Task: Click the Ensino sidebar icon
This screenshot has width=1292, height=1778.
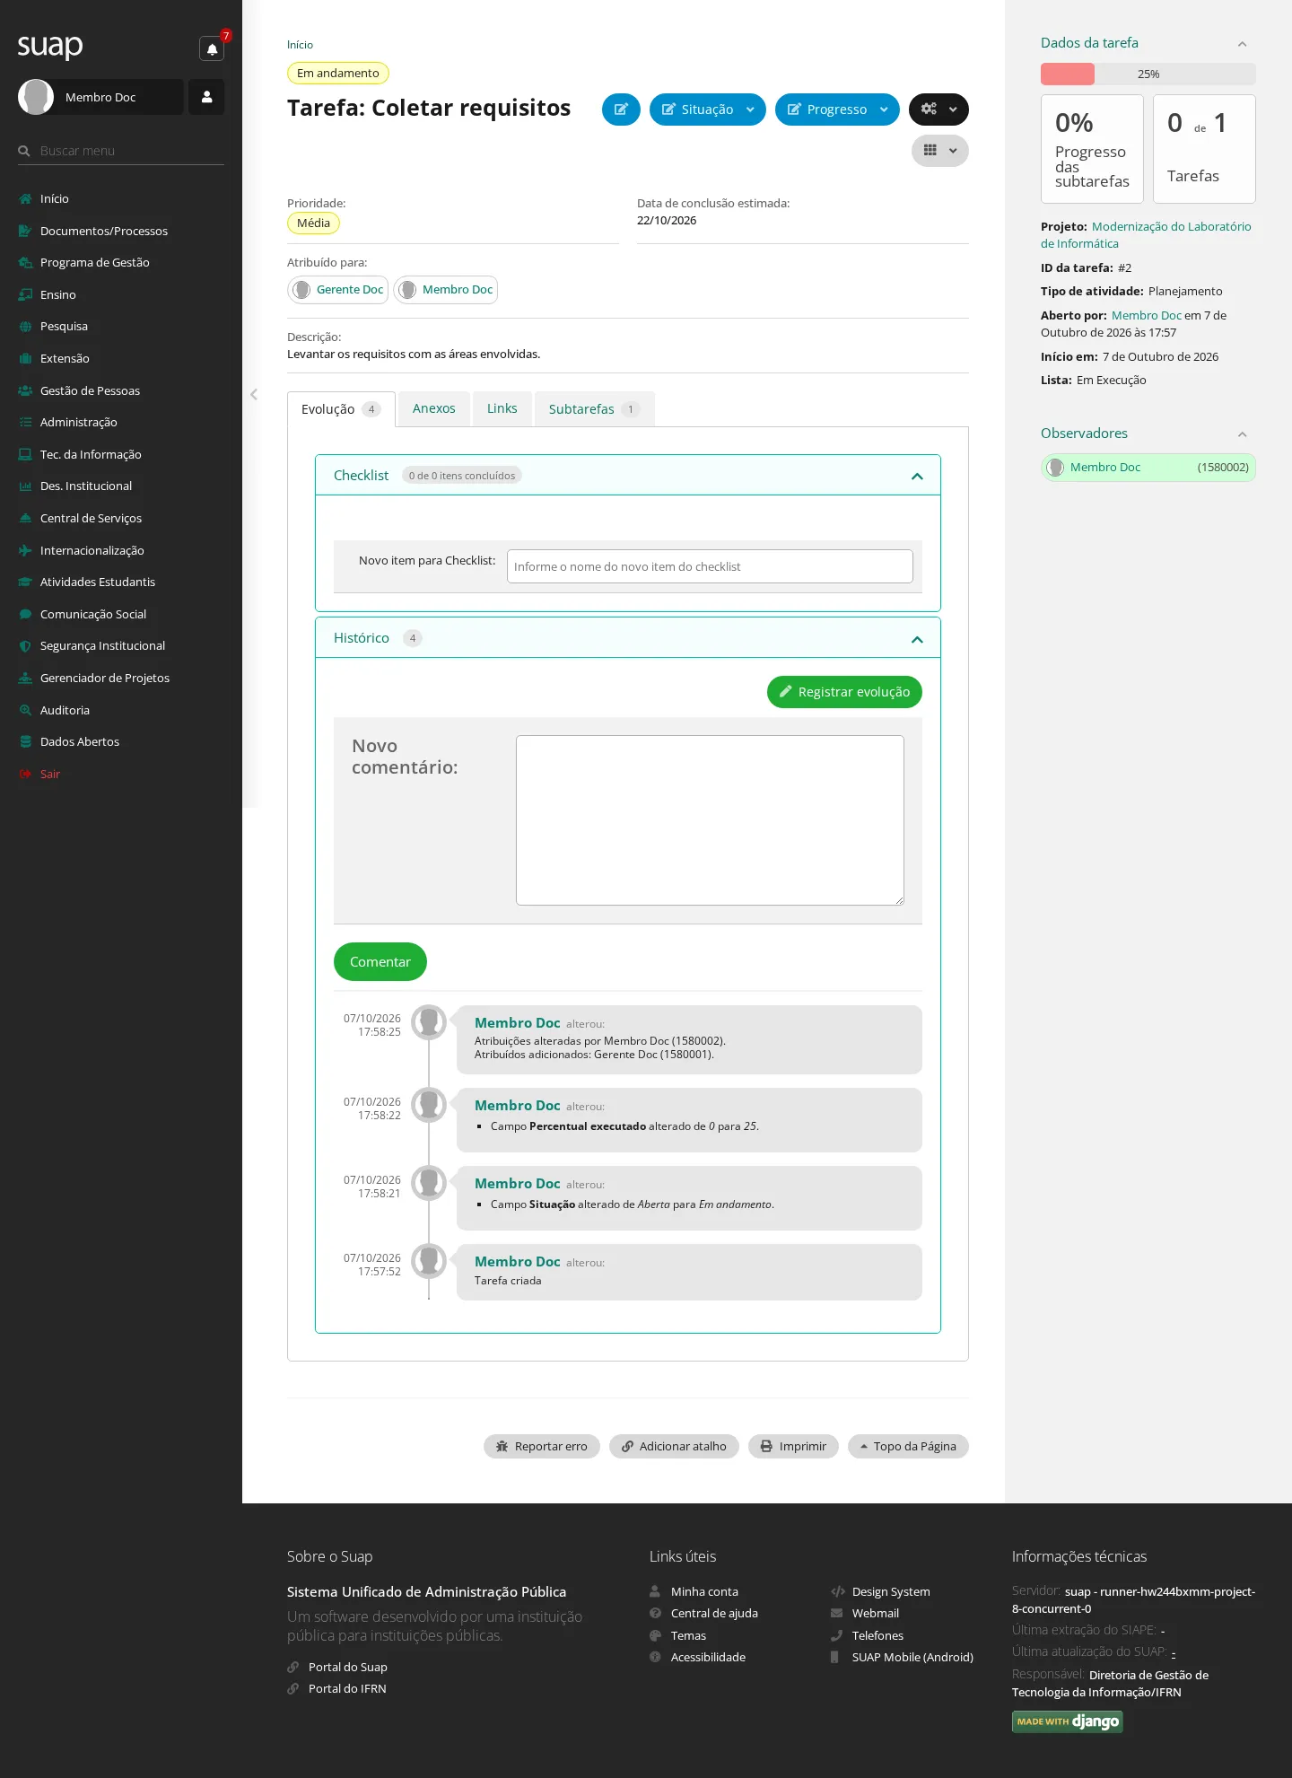Action: (x=25, y=295)
